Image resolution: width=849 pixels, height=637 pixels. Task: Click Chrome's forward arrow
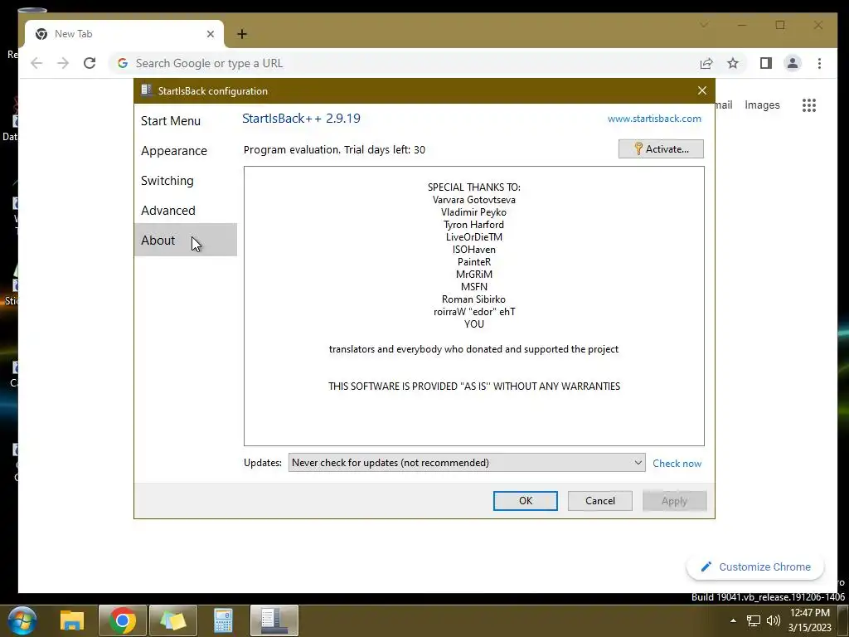tap(63, 63)
